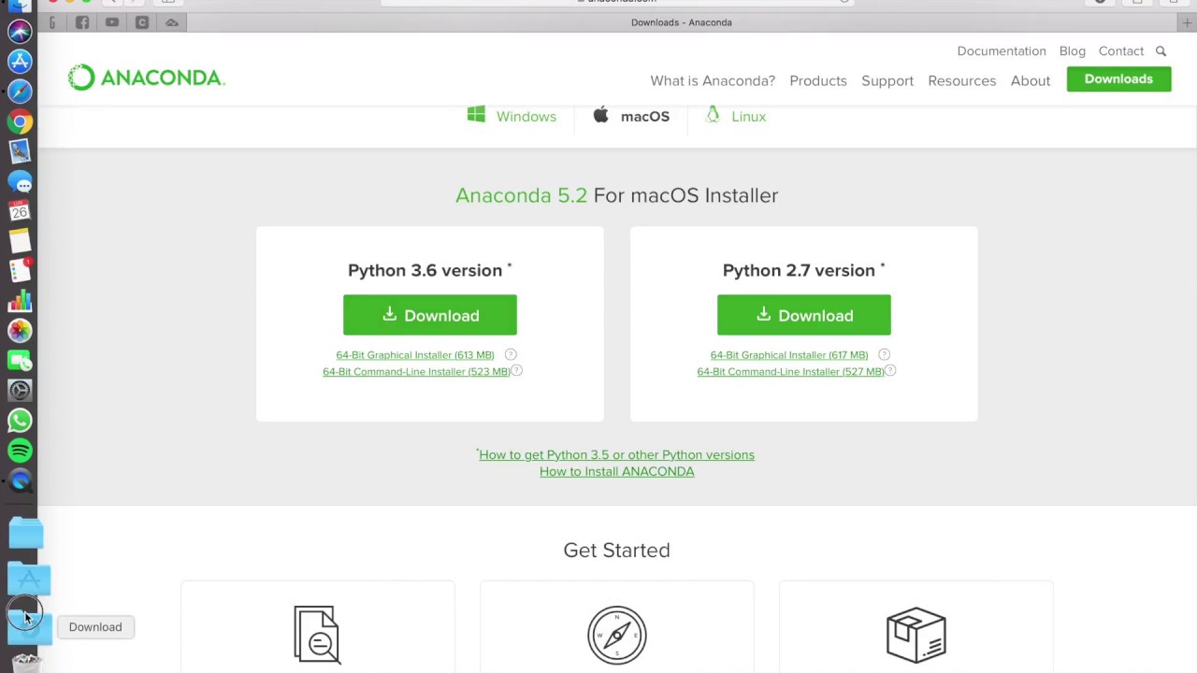
Task: Open 64-Bit Command-Line Installer (523 MB) link
Action: tap(416, 372)
